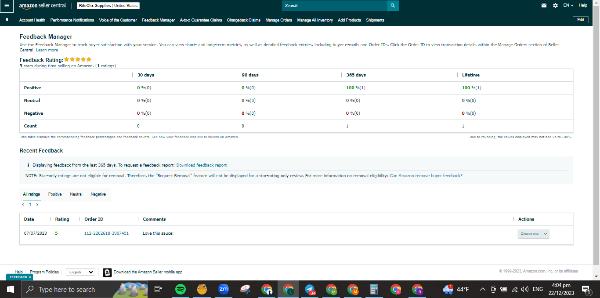Viewport: 600px width, 298px height.
Task: Click the 07/07/2023 date cell
Action: (36, 233)
